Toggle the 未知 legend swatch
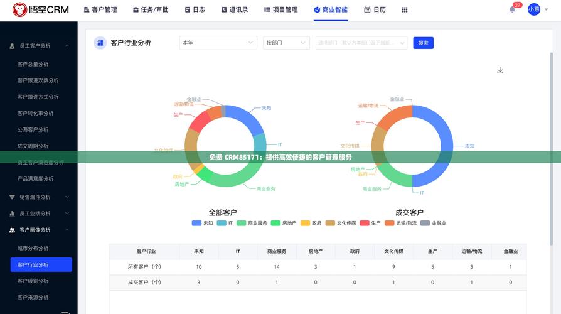Viewport: 561px width, 314px height. click(x=196, y=223)
